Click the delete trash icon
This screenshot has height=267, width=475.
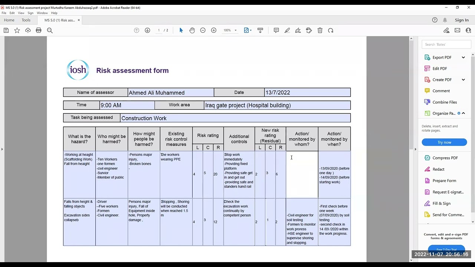pos(320,30)
